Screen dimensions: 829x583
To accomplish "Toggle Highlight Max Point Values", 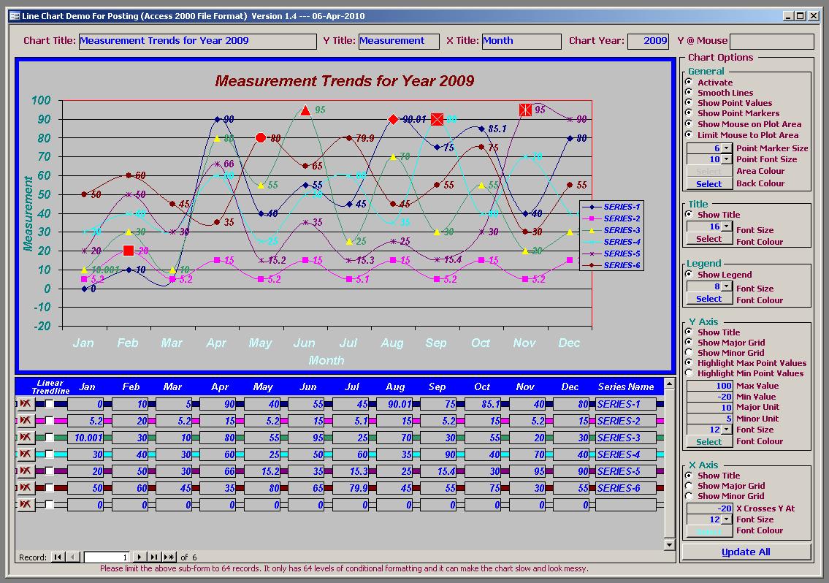I will tap(689, 363).
